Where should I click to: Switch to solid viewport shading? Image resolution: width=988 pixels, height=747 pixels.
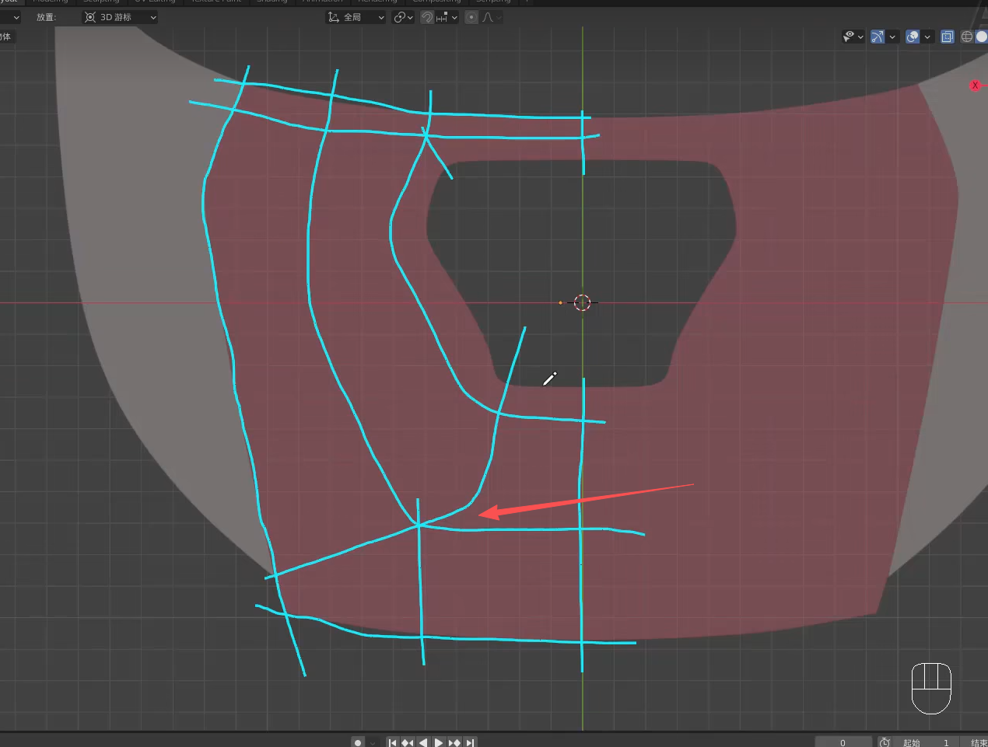981,37
